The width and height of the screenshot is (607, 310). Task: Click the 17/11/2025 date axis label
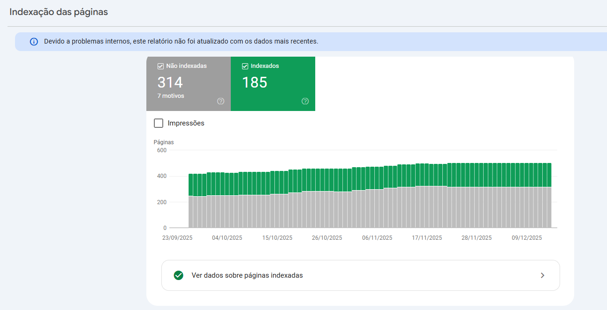pyautogui.click(x=427, y=238)
